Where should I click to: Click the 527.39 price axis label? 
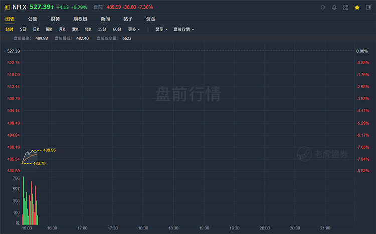pos(13,51)
